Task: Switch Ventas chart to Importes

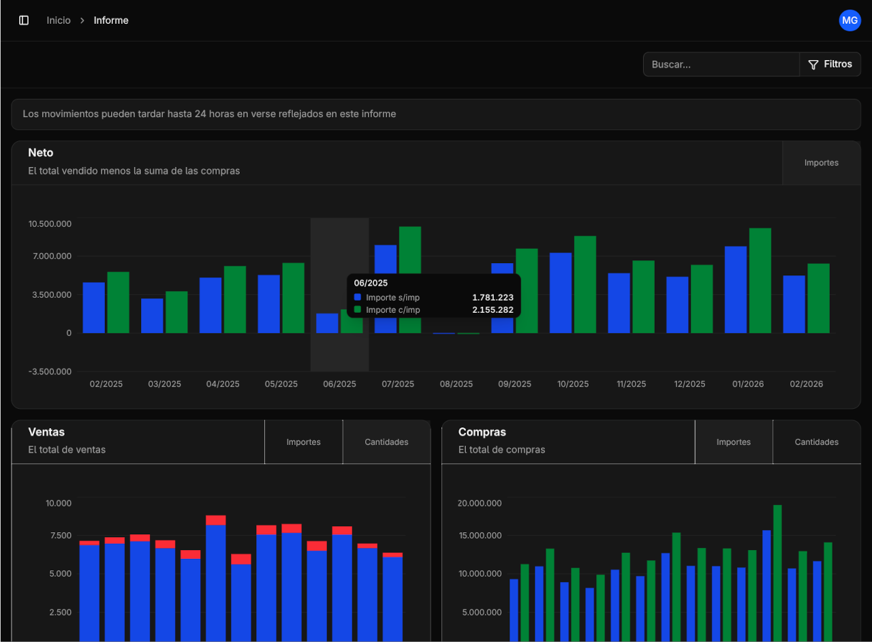Action: (x=303, y=442)
